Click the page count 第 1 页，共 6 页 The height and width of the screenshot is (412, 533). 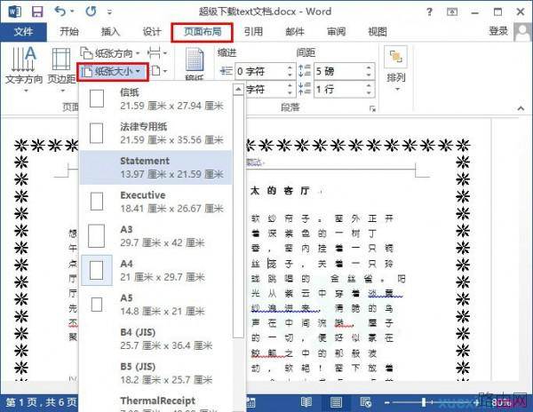(41, 403)
